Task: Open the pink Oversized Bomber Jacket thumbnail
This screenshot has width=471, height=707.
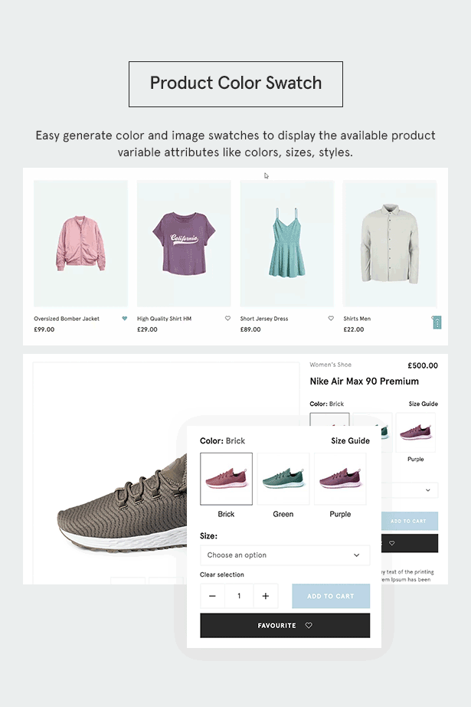Action: pos(80,244)
